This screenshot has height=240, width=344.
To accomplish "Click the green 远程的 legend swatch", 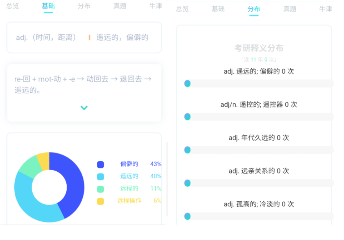I will pyautogui.click(x=101, y=189).
